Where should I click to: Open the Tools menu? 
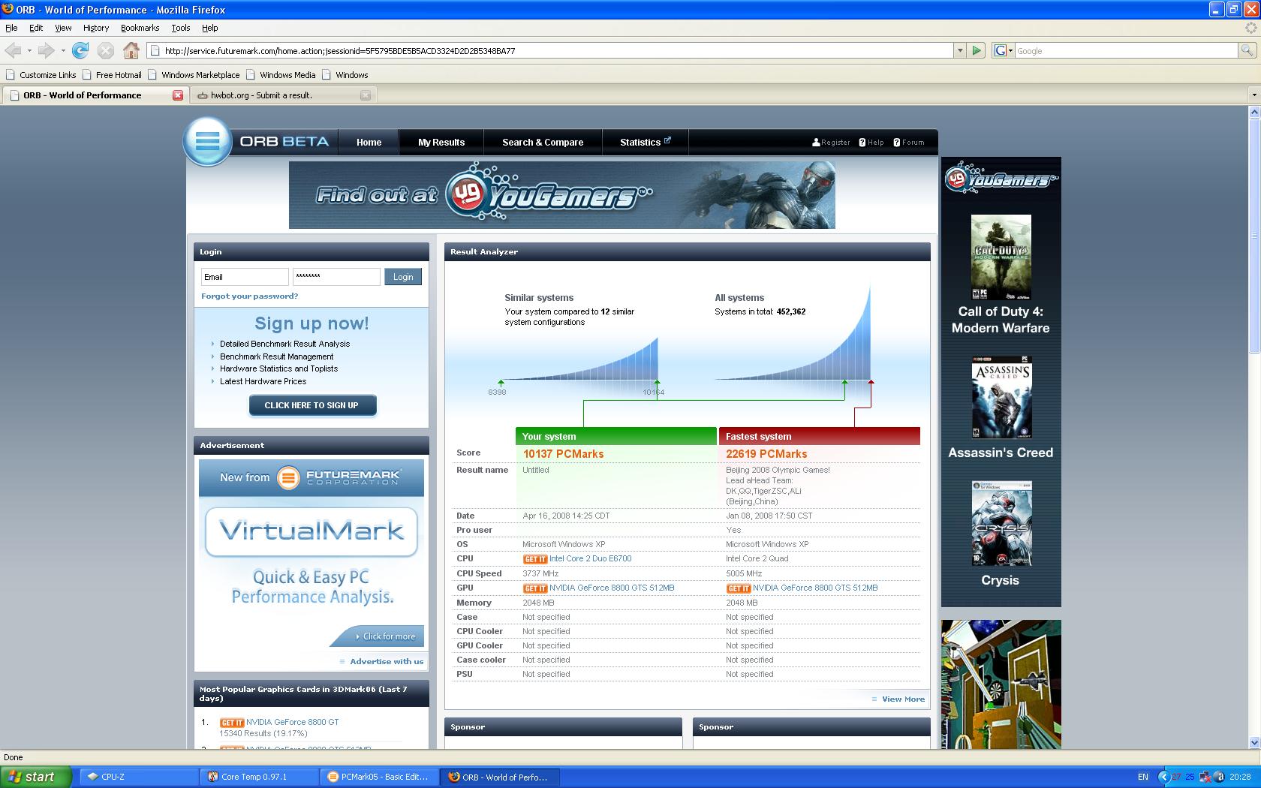(181, 28)
